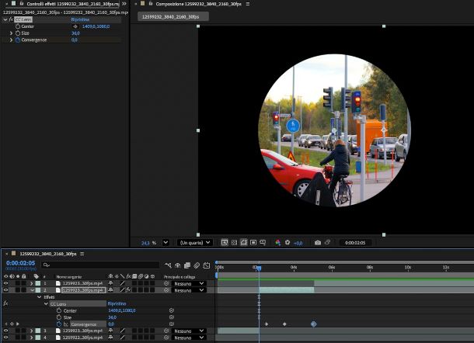Hide layer 1 video with eye icon
This screenshot has height=343, width=474.
[5, 283]
